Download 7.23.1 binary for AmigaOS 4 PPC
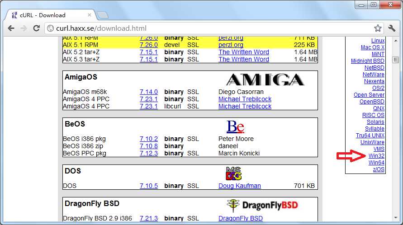This screenshot has width=403, height=225. (148, 99)
